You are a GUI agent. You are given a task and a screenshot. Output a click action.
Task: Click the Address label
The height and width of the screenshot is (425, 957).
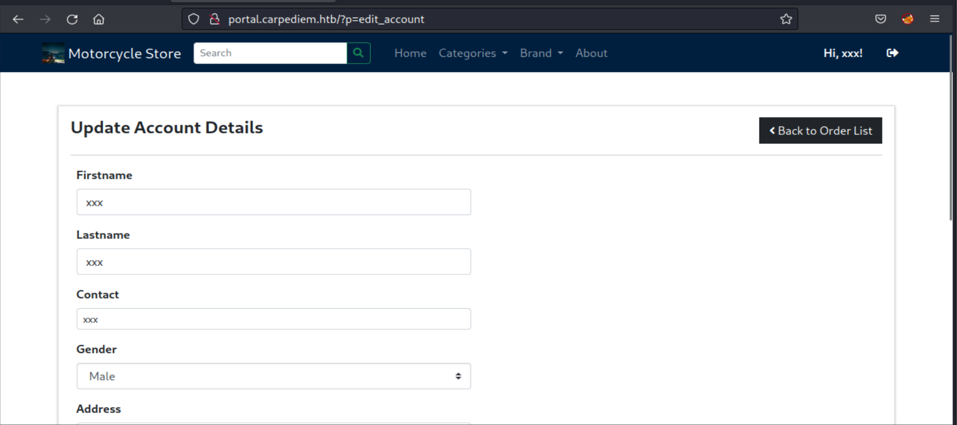tap(98, 408)
